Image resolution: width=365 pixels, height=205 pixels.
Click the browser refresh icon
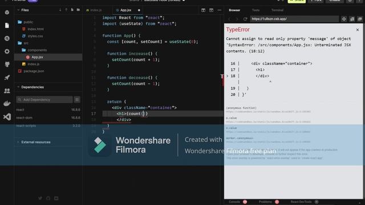tap(245, 19)
